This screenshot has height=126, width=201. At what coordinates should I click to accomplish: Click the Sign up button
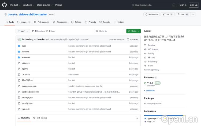[x=193, y=5]
